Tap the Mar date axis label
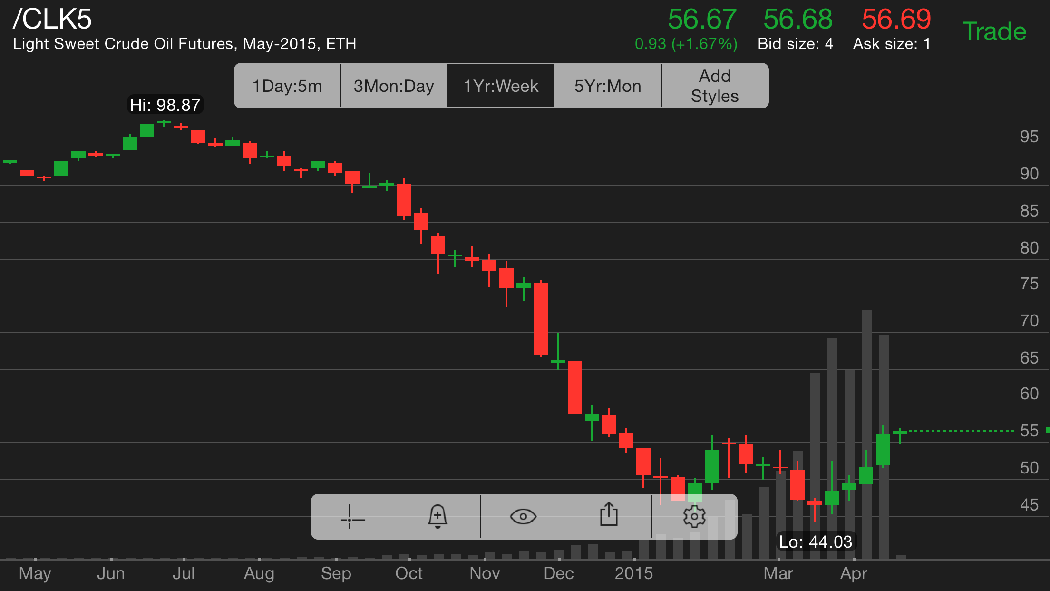Image resolution: width=1050 pixels, height=591 pixels. coord(778,573)
